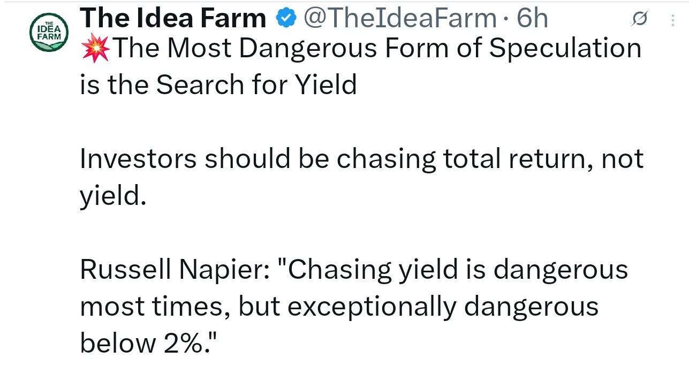Open the three-dot more options menu
The height and width of the screenshot is (366, 689).
point(672,20)
